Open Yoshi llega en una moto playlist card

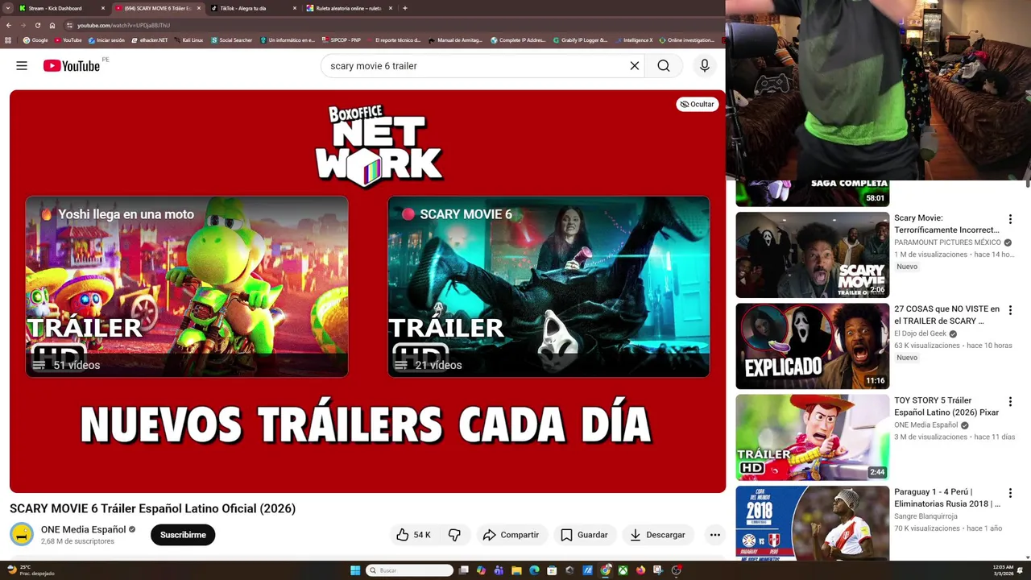click(x=187, y=287)
